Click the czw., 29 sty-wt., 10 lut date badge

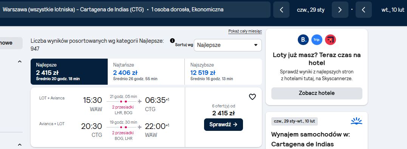(x=294, y=121)
